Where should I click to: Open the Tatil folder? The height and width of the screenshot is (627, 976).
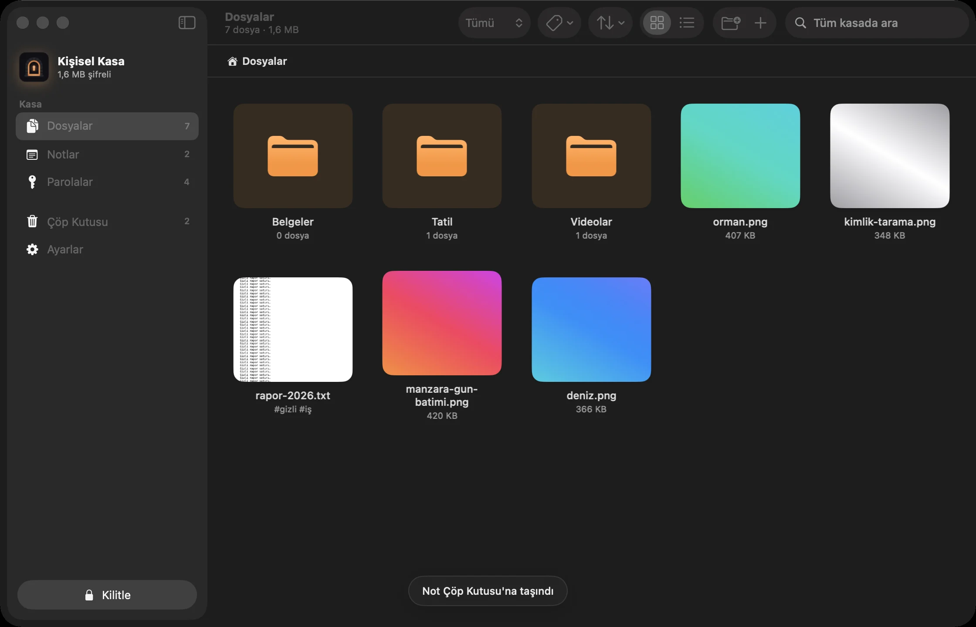pos(442,156)
